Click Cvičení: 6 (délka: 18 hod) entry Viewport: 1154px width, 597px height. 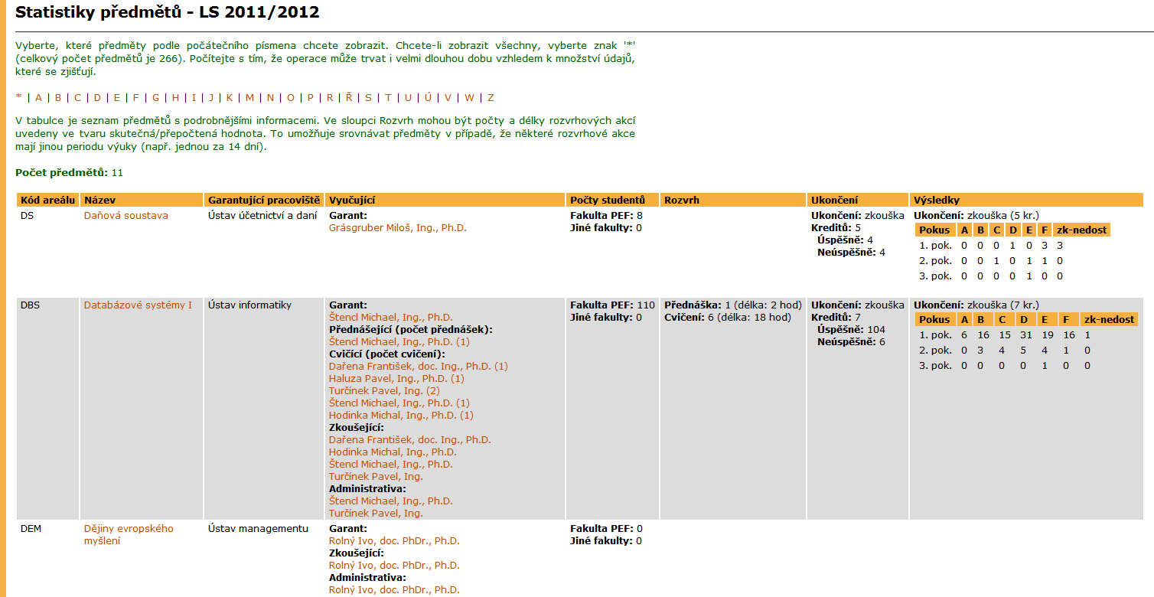(x=728, y=318)
